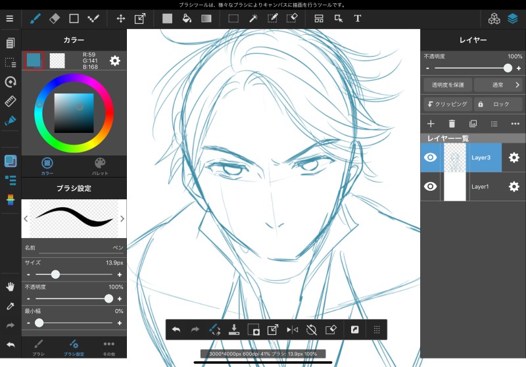Click undo in the bottom bar

click(176, 330)
